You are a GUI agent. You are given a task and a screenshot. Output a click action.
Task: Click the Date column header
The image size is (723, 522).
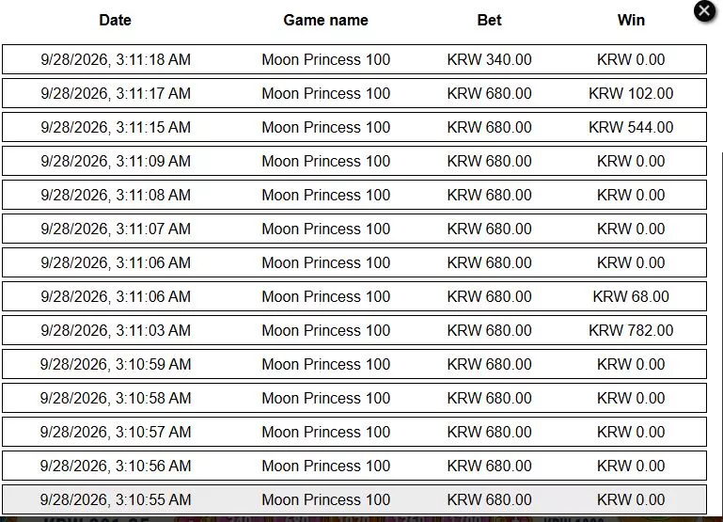click(x=116, y=20)
